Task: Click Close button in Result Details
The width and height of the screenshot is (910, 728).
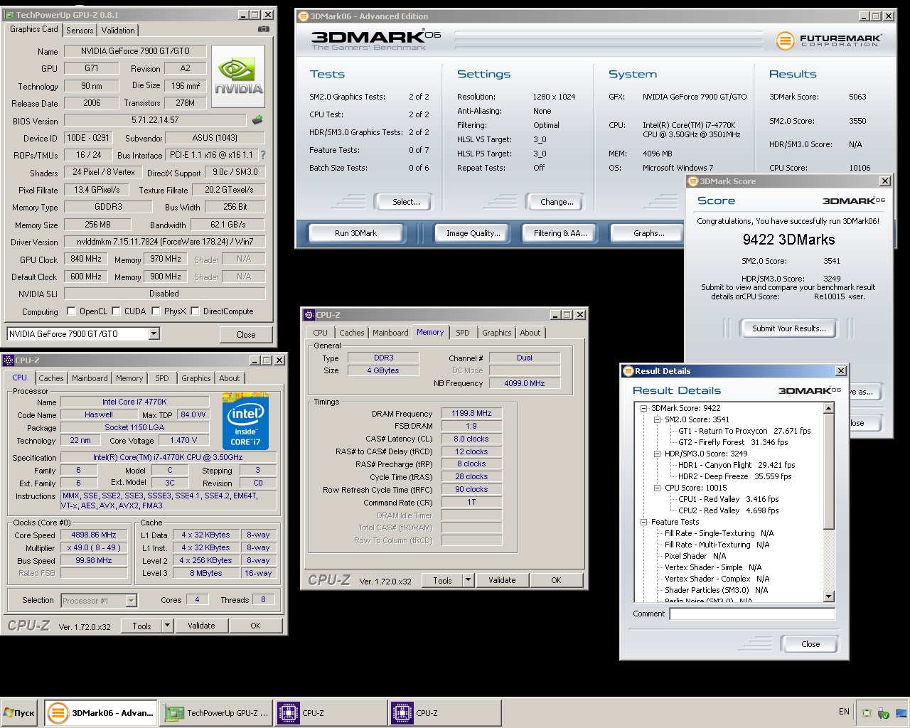Action: (x=810, y=644)
